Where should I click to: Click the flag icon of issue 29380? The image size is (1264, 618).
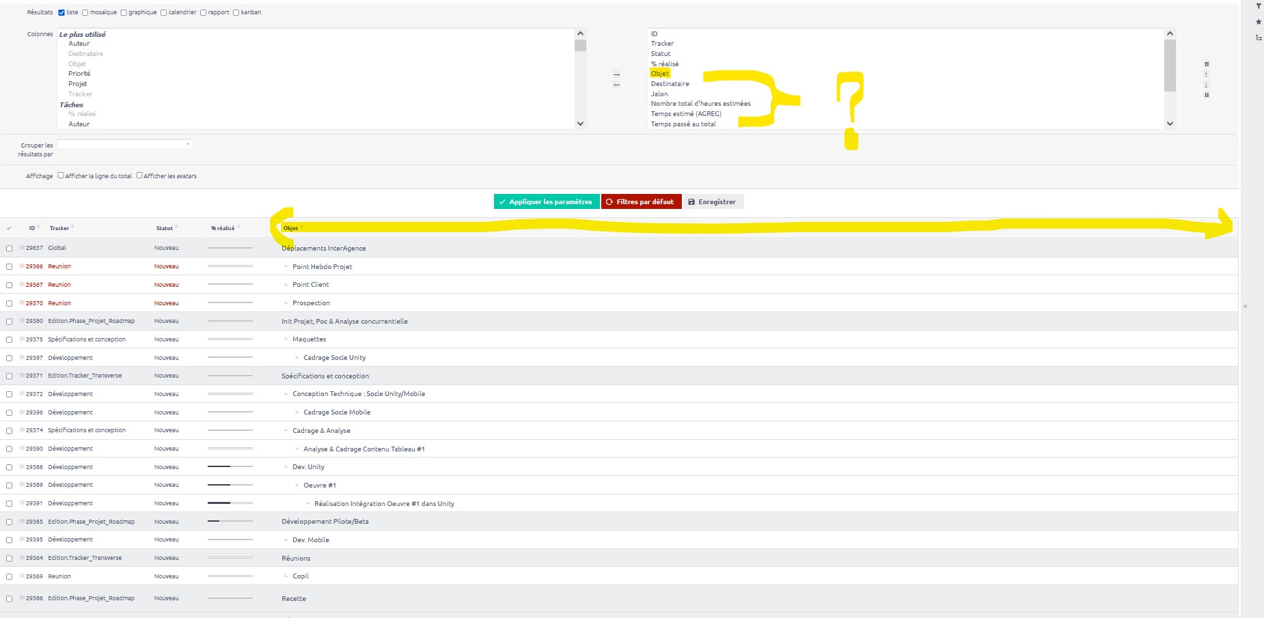click(22, 320)
